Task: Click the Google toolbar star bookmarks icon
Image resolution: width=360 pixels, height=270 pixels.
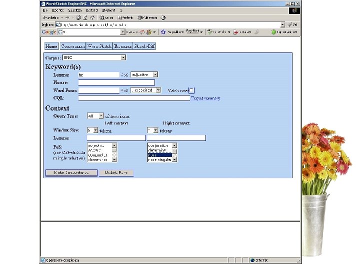Action: [163, 32]
